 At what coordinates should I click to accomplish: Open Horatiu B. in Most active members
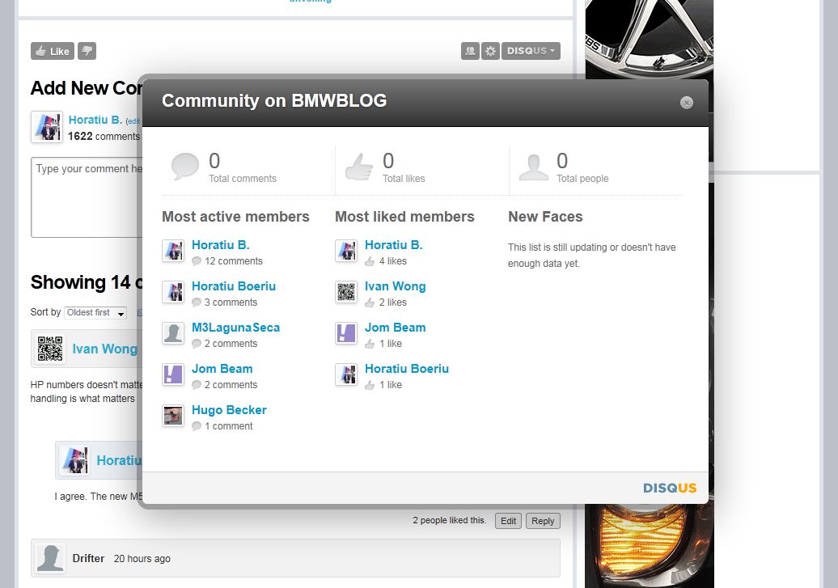point(220,245)
